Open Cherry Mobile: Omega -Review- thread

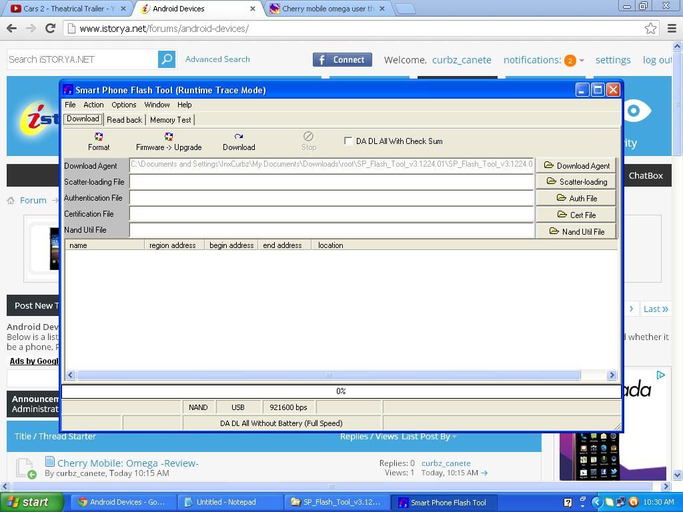(x=127, y=463)
